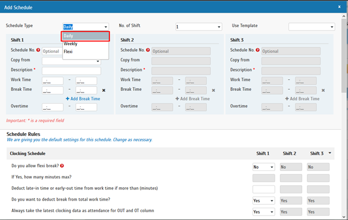
Task: Click Shift 3 Copy from field
Action: click(291, 61)
